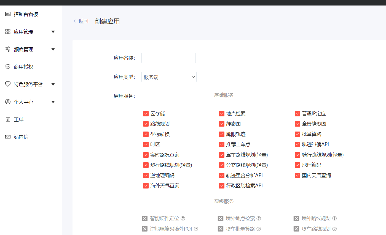The height and width of the screenshot is (235, 386).
Task: Select 额度管理 menu label
Action: click(23, 50)
